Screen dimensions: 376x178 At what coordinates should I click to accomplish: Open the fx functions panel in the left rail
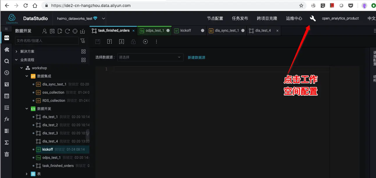click(x=6, y=119)
